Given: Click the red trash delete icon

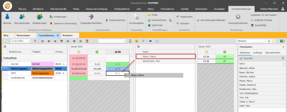Looking at the screenshot, I should pyautogui.click(x=87, y=41).
